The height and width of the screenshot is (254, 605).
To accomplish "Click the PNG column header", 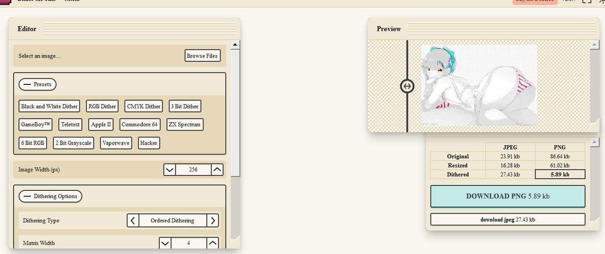I will [x=560, y=147].
